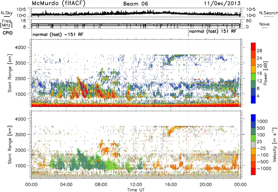
Task: Click the 1000 tick on velocity colorbar
Action: [262, 121]
